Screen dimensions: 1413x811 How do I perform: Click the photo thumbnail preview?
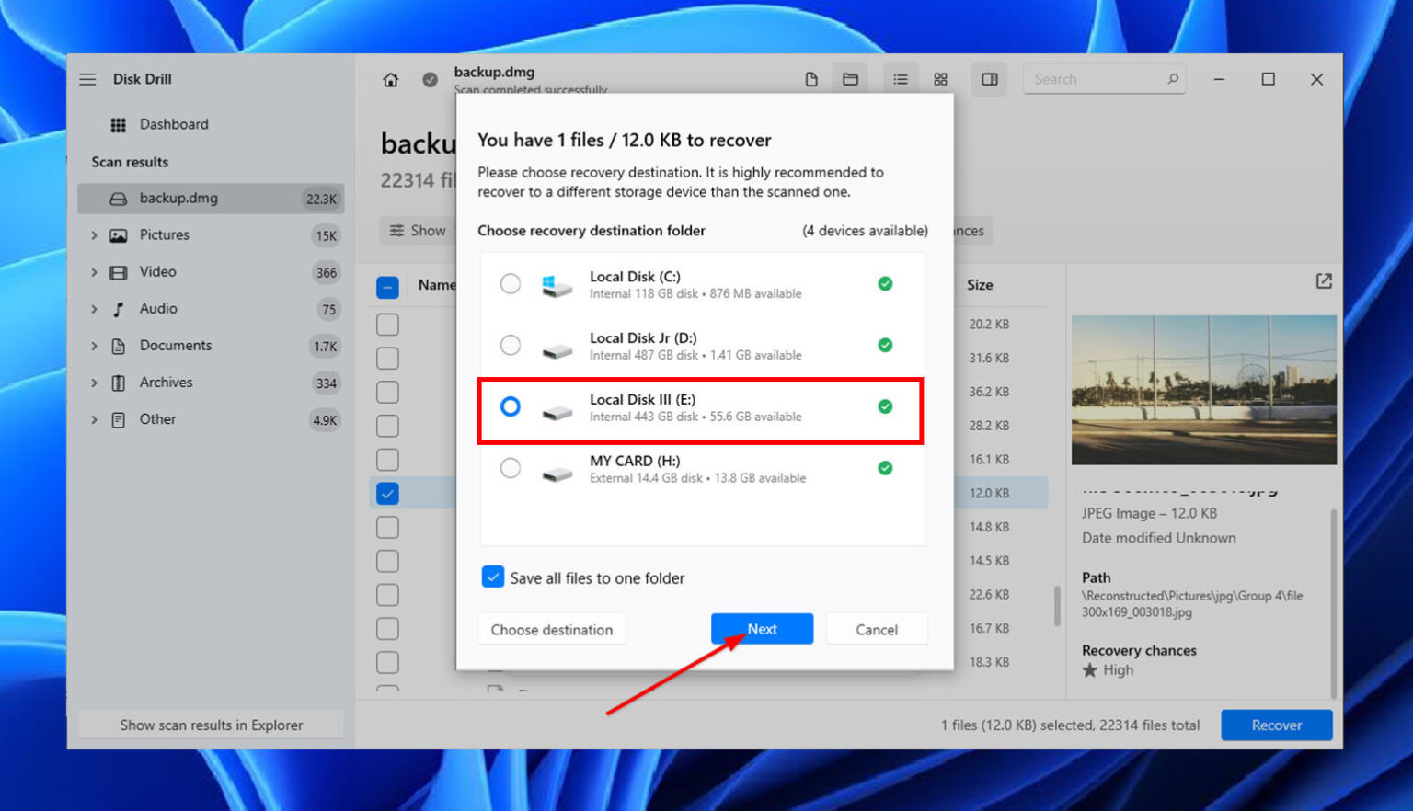[1203, 390]
